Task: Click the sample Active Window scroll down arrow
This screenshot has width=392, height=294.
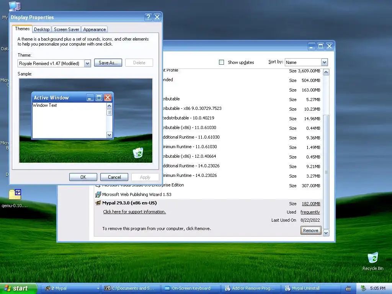Action: 109,135
